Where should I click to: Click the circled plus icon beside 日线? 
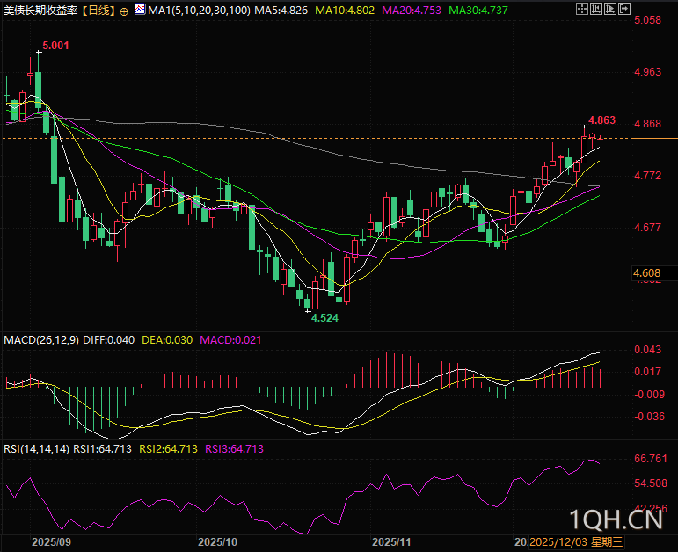click(x=123, y=11)
